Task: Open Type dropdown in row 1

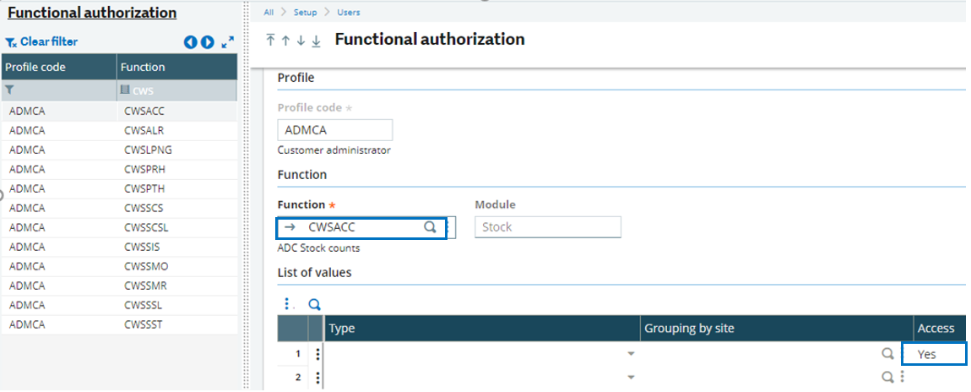Action: [x=630, y=355]
